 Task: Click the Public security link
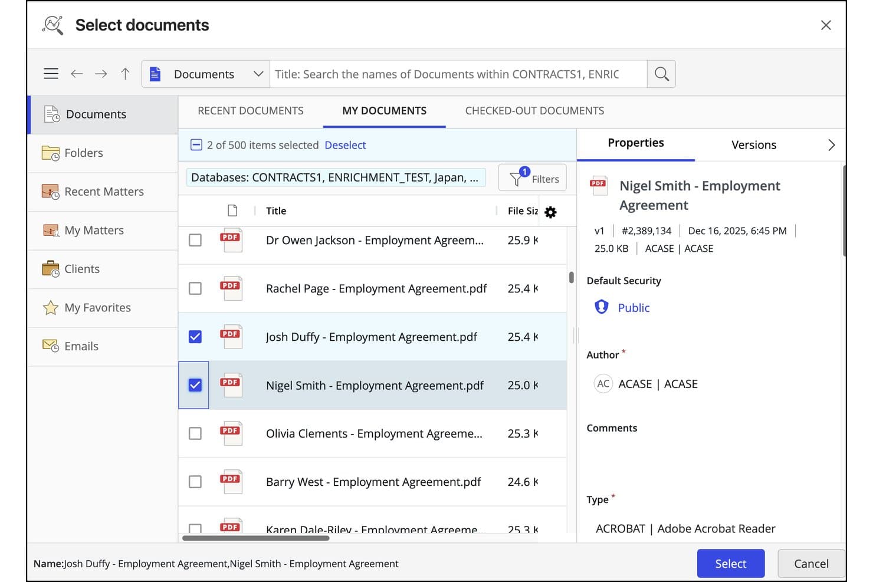(634, 308)
